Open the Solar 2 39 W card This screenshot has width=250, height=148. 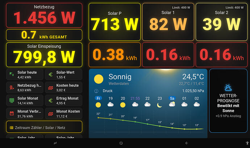point(222,22)
